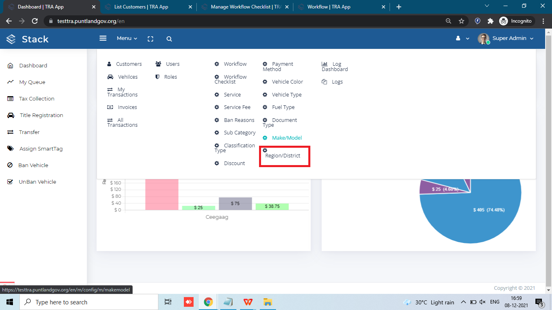This screenshot has height=310, width=552.
Task: Click the Title Registration car icon
Action: tap(11, 115)
